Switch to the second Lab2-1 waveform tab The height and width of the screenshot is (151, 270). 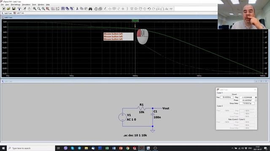19,13
